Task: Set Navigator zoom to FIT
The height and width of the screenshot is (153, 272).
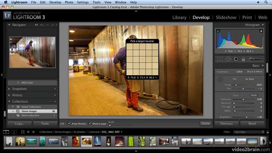Action: [x=37, y=25]
